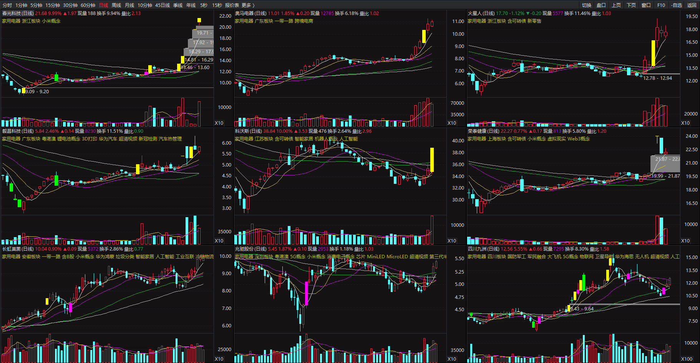Expand the 更多 periods list
The height and width of the screenshot is (363, 700).
tap(248, 5)
